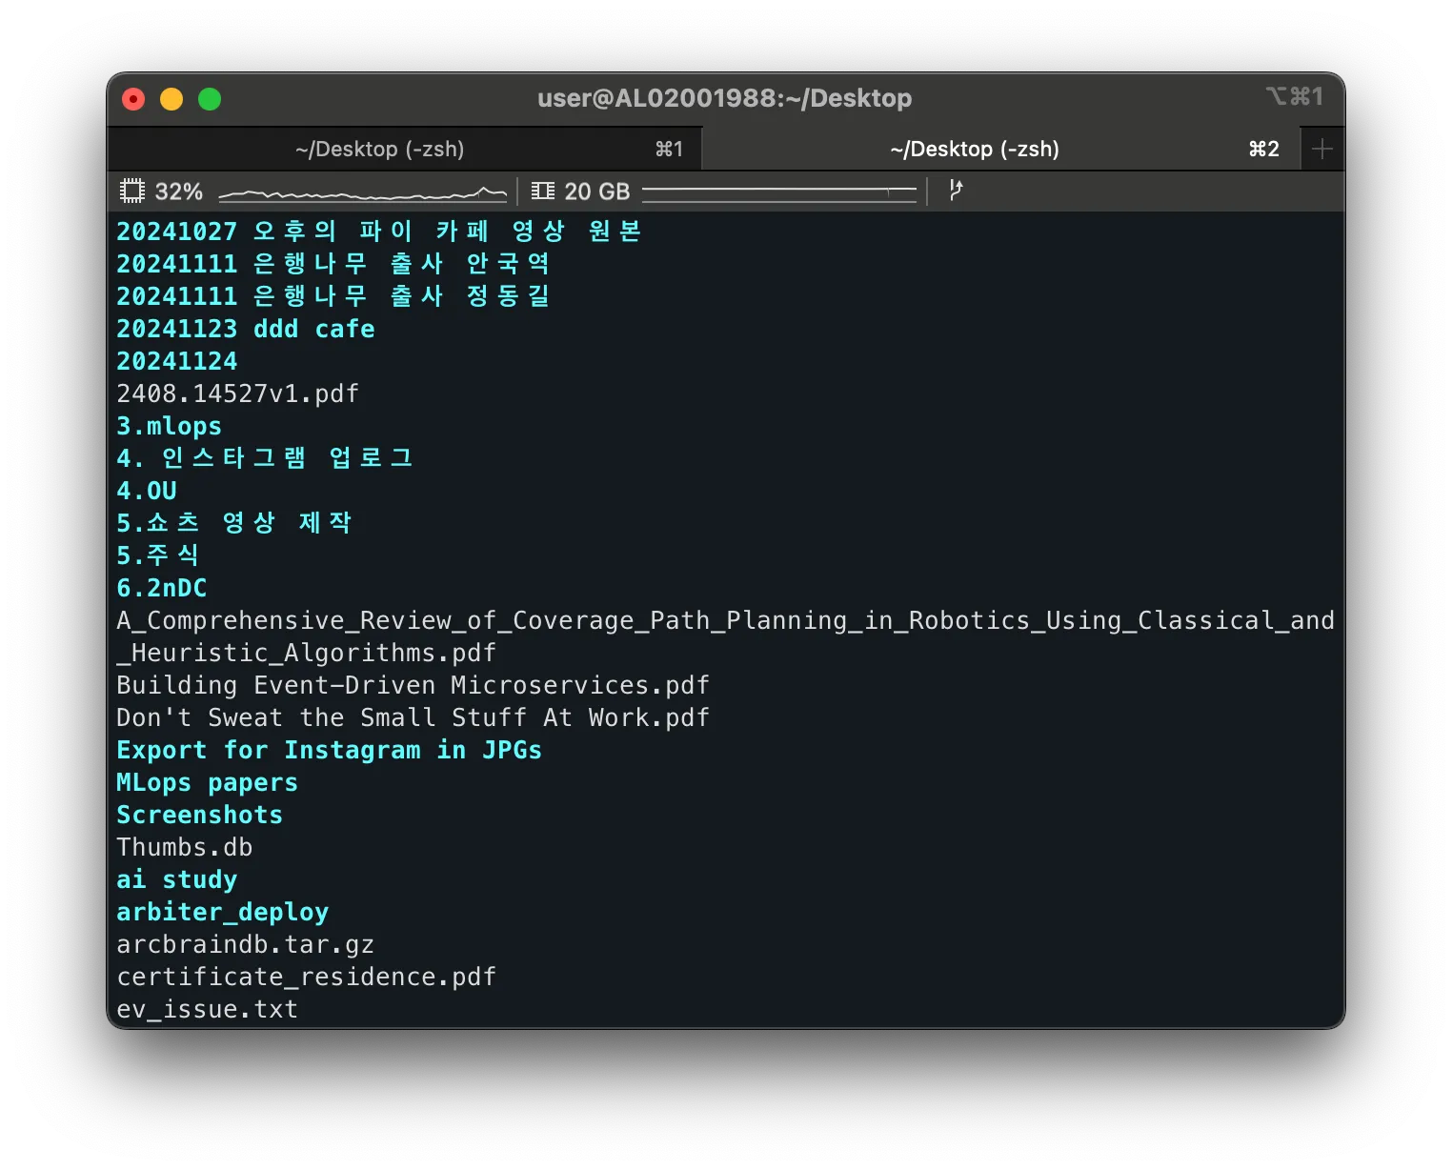The width and height of the screenshot is (1452, 1170).
Task: Click the CPU sparkline graph
Action: click(362, 192)
